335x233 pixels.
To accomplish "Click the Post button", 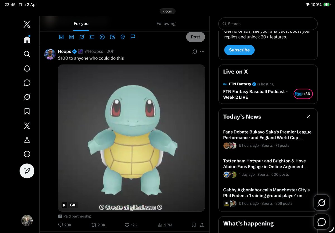I will [x=195, y=37].
